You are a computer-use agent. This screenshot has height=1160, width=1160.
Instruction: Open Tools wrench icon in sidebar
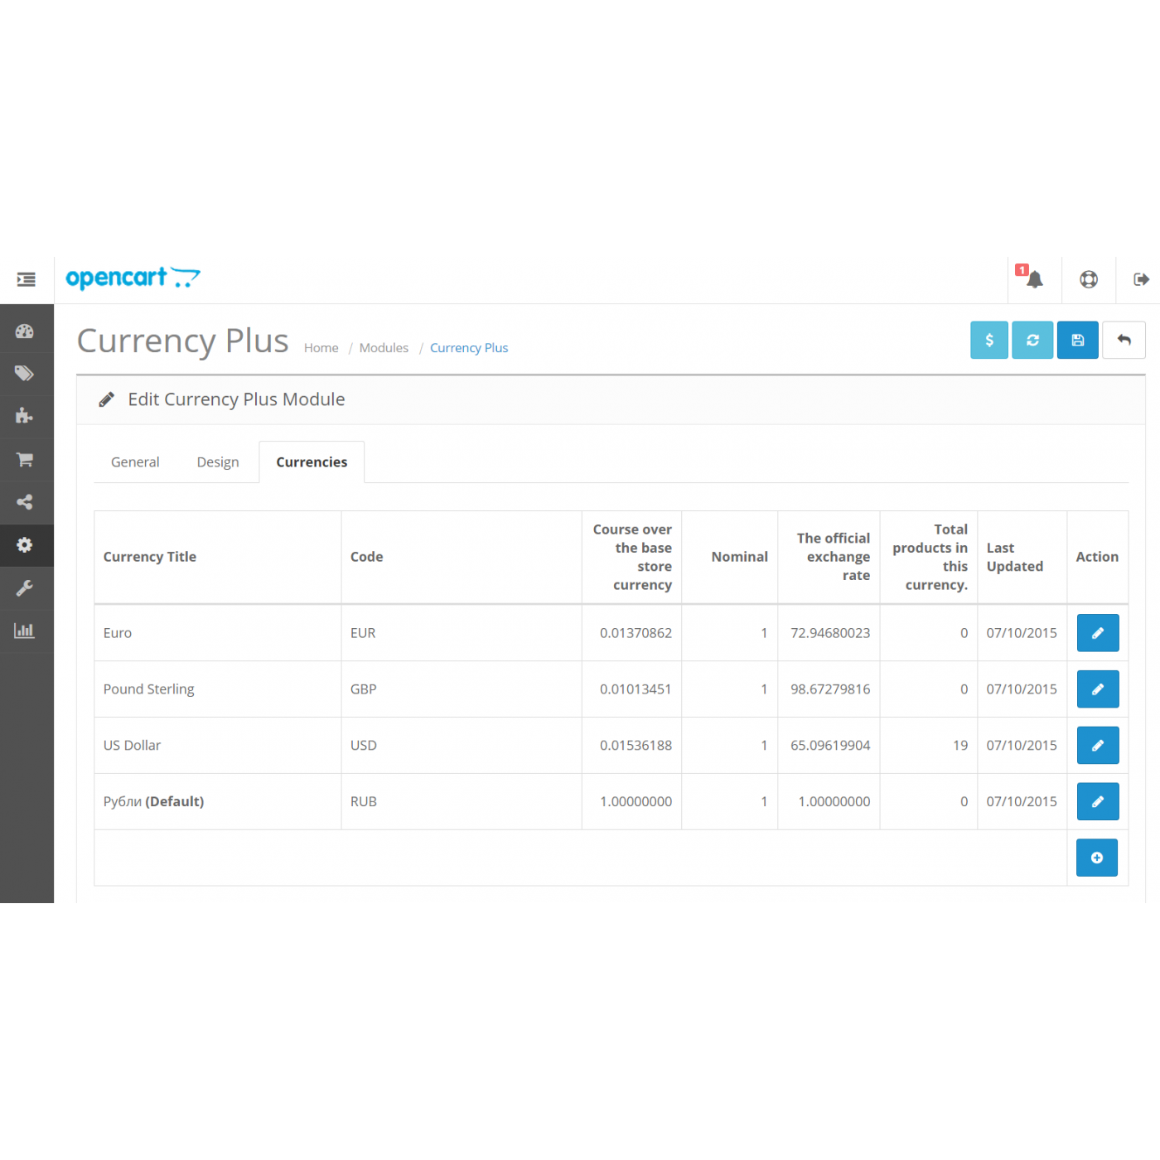coord(25,588)
